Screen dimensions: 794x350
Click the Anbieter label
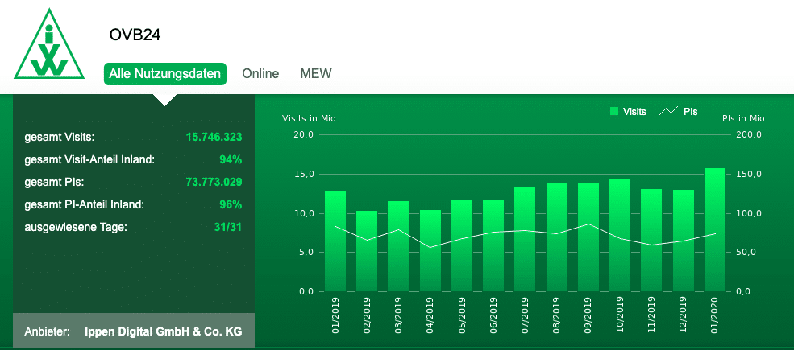pyautogui.click(x=47, y=332)
